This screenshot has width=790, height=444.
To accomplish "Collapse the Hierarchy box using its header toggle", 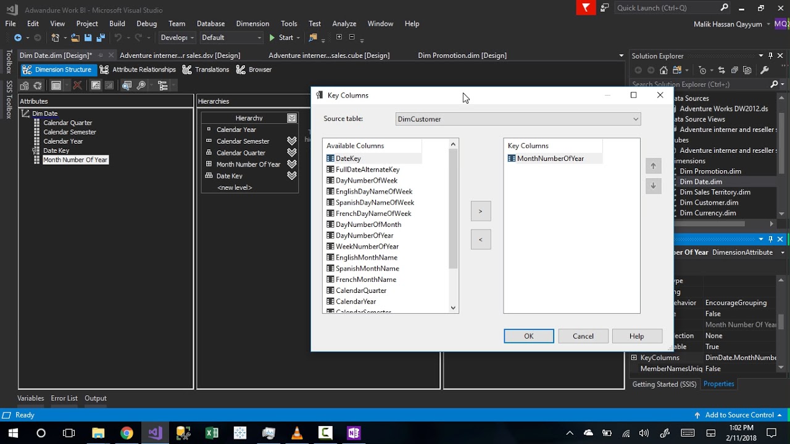I will [292, 118].
